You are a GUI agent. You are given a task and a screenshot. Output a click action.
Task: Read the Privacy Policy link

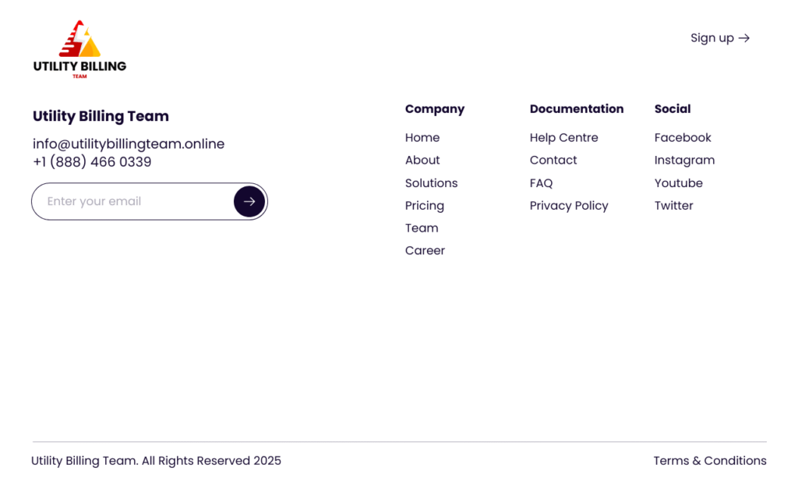pyautogui.click(x=569, y=206)
